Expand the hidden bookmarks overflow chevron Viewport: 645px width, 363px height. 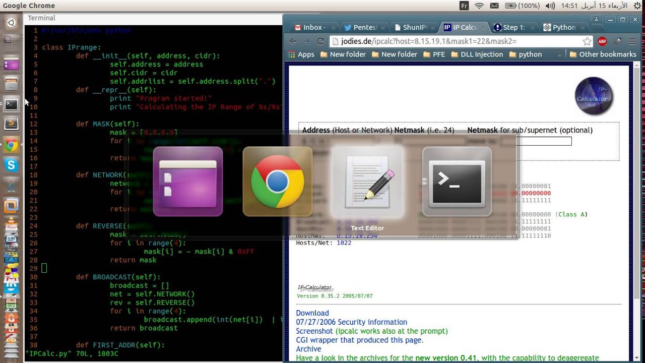(559, 54)
